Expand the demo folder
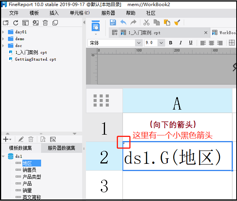237x201 pixels. click(x=3, y=39)
